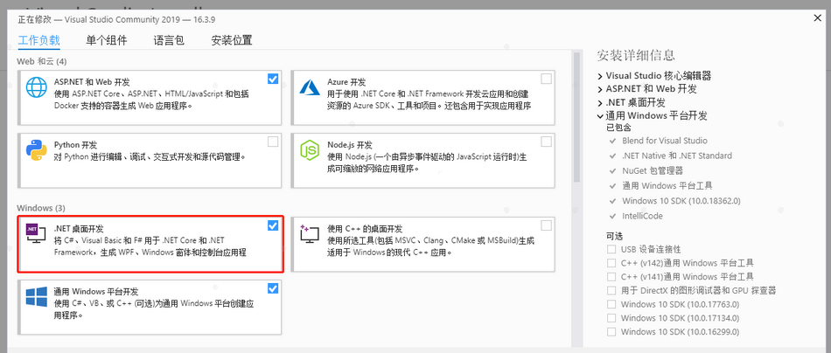Expand Visual Studio 核心编辑器 details
This screenshot has width=831, height=353.
click(600, 76)
